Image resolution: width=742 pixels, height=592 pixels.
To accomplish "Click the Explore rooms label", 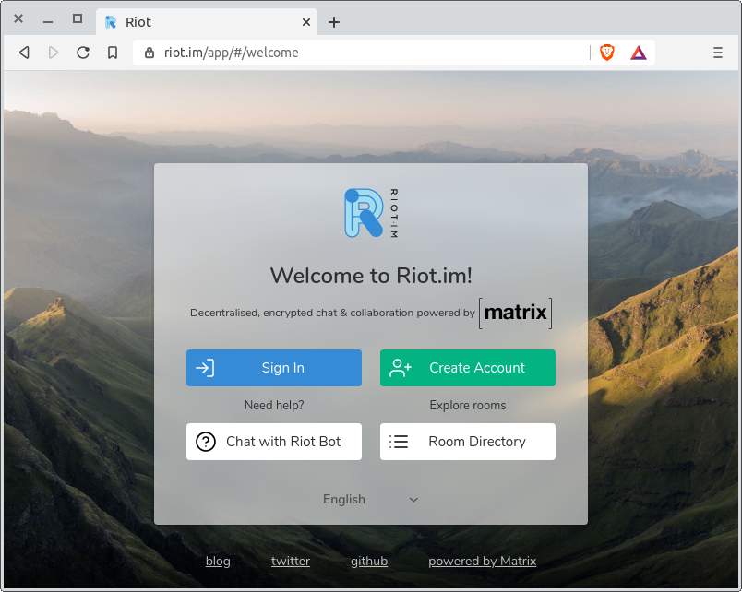I will pyautogui.click(x=468, y=405).
